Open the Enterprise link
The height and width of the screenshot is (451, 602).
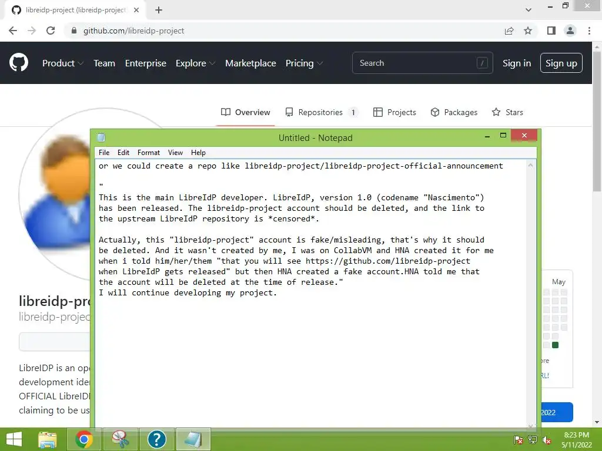coord(146,63)
